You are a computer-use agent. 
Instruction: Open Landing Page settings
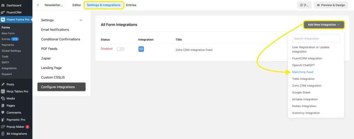point(51,68)
